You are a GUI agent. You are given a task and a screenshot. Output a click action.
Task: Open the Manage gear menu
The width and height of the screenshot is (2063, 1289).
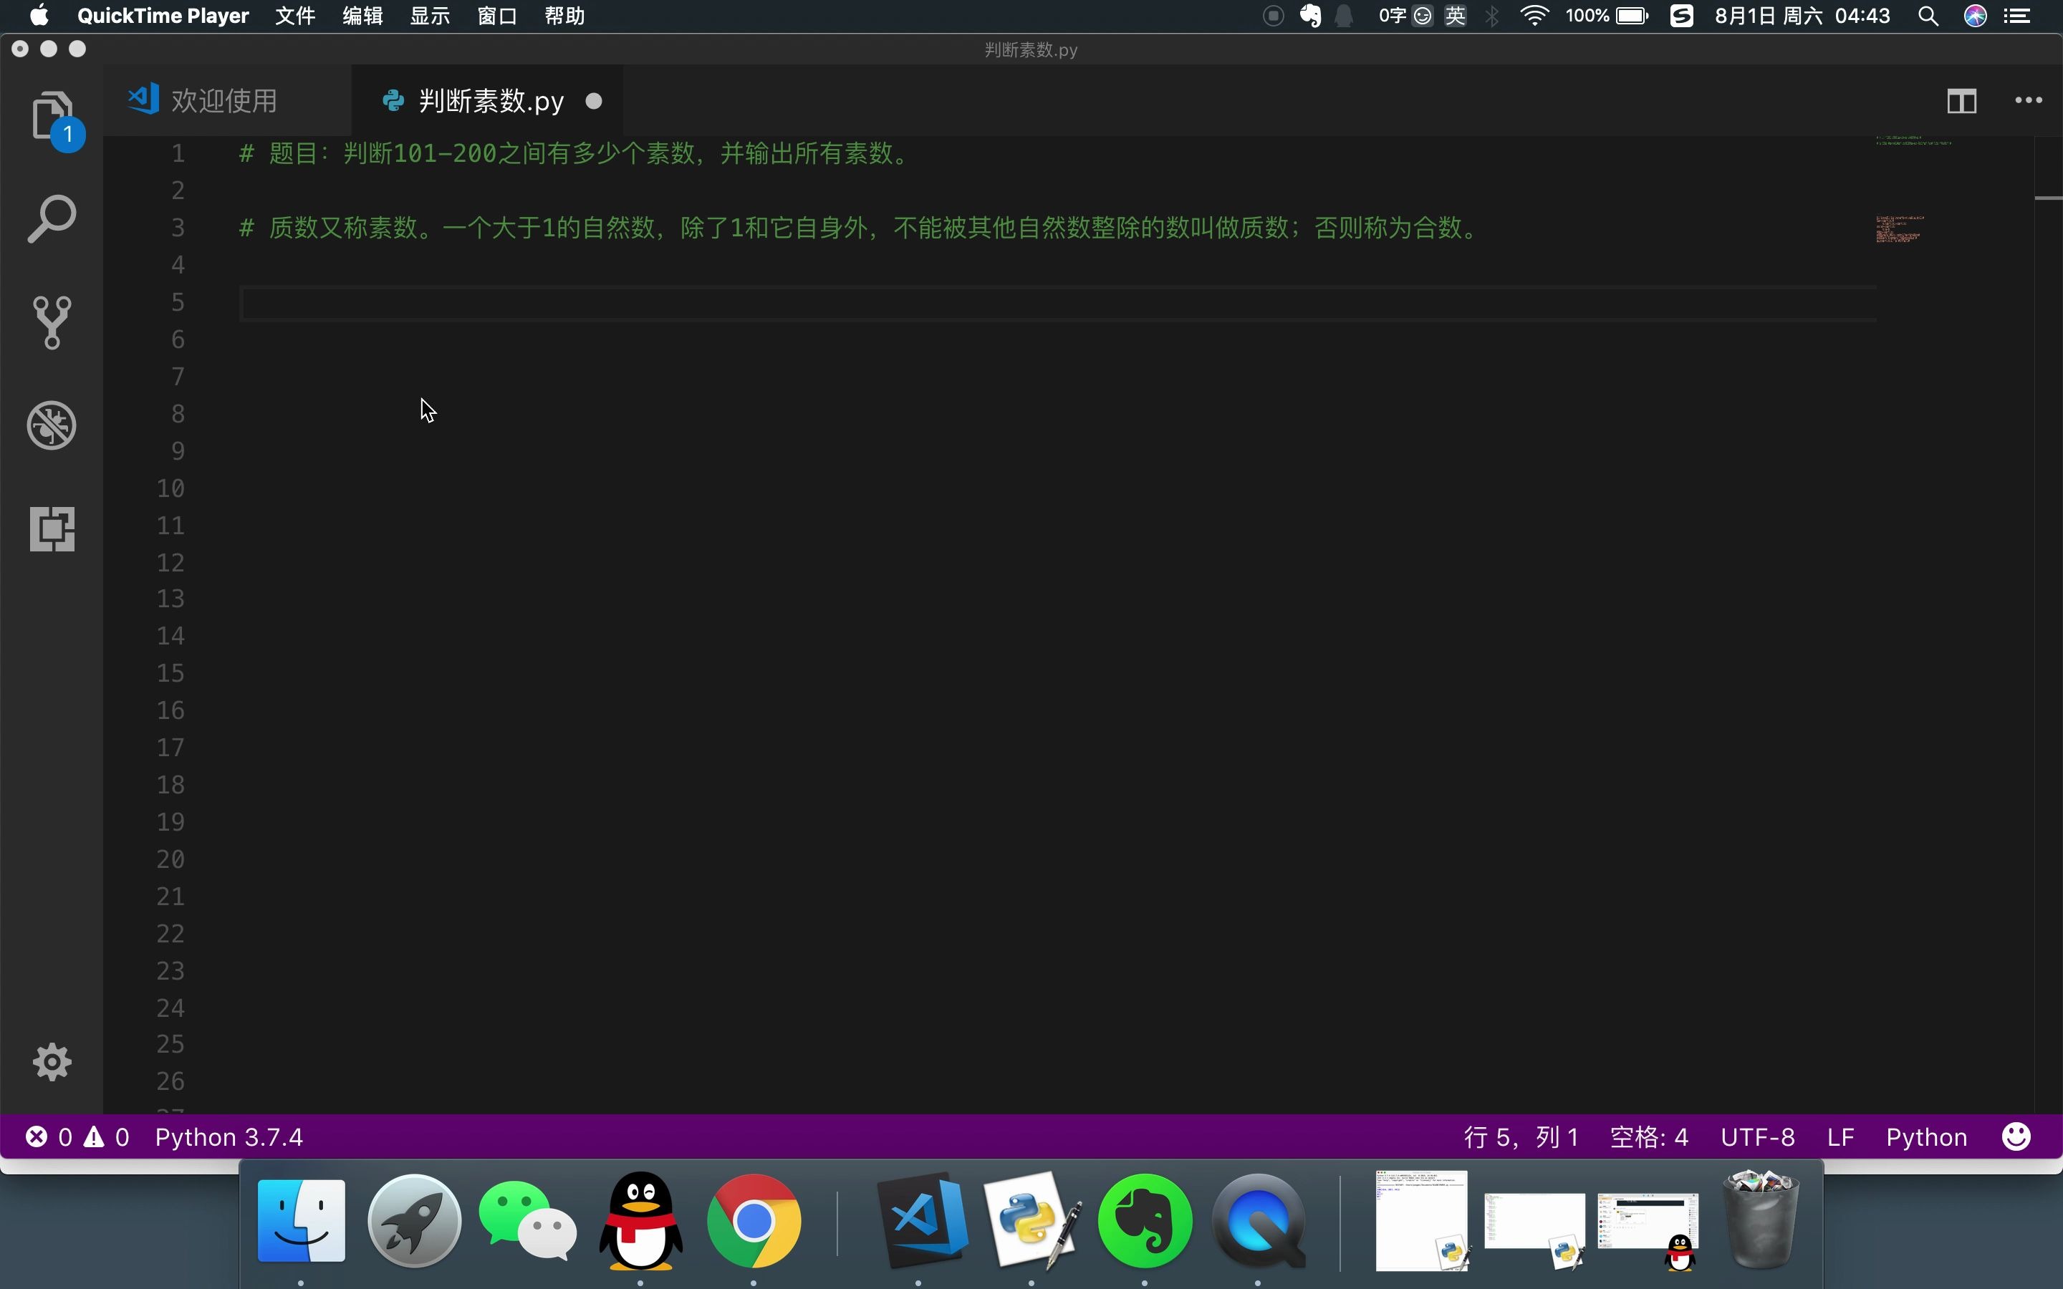pos(51,1062)
